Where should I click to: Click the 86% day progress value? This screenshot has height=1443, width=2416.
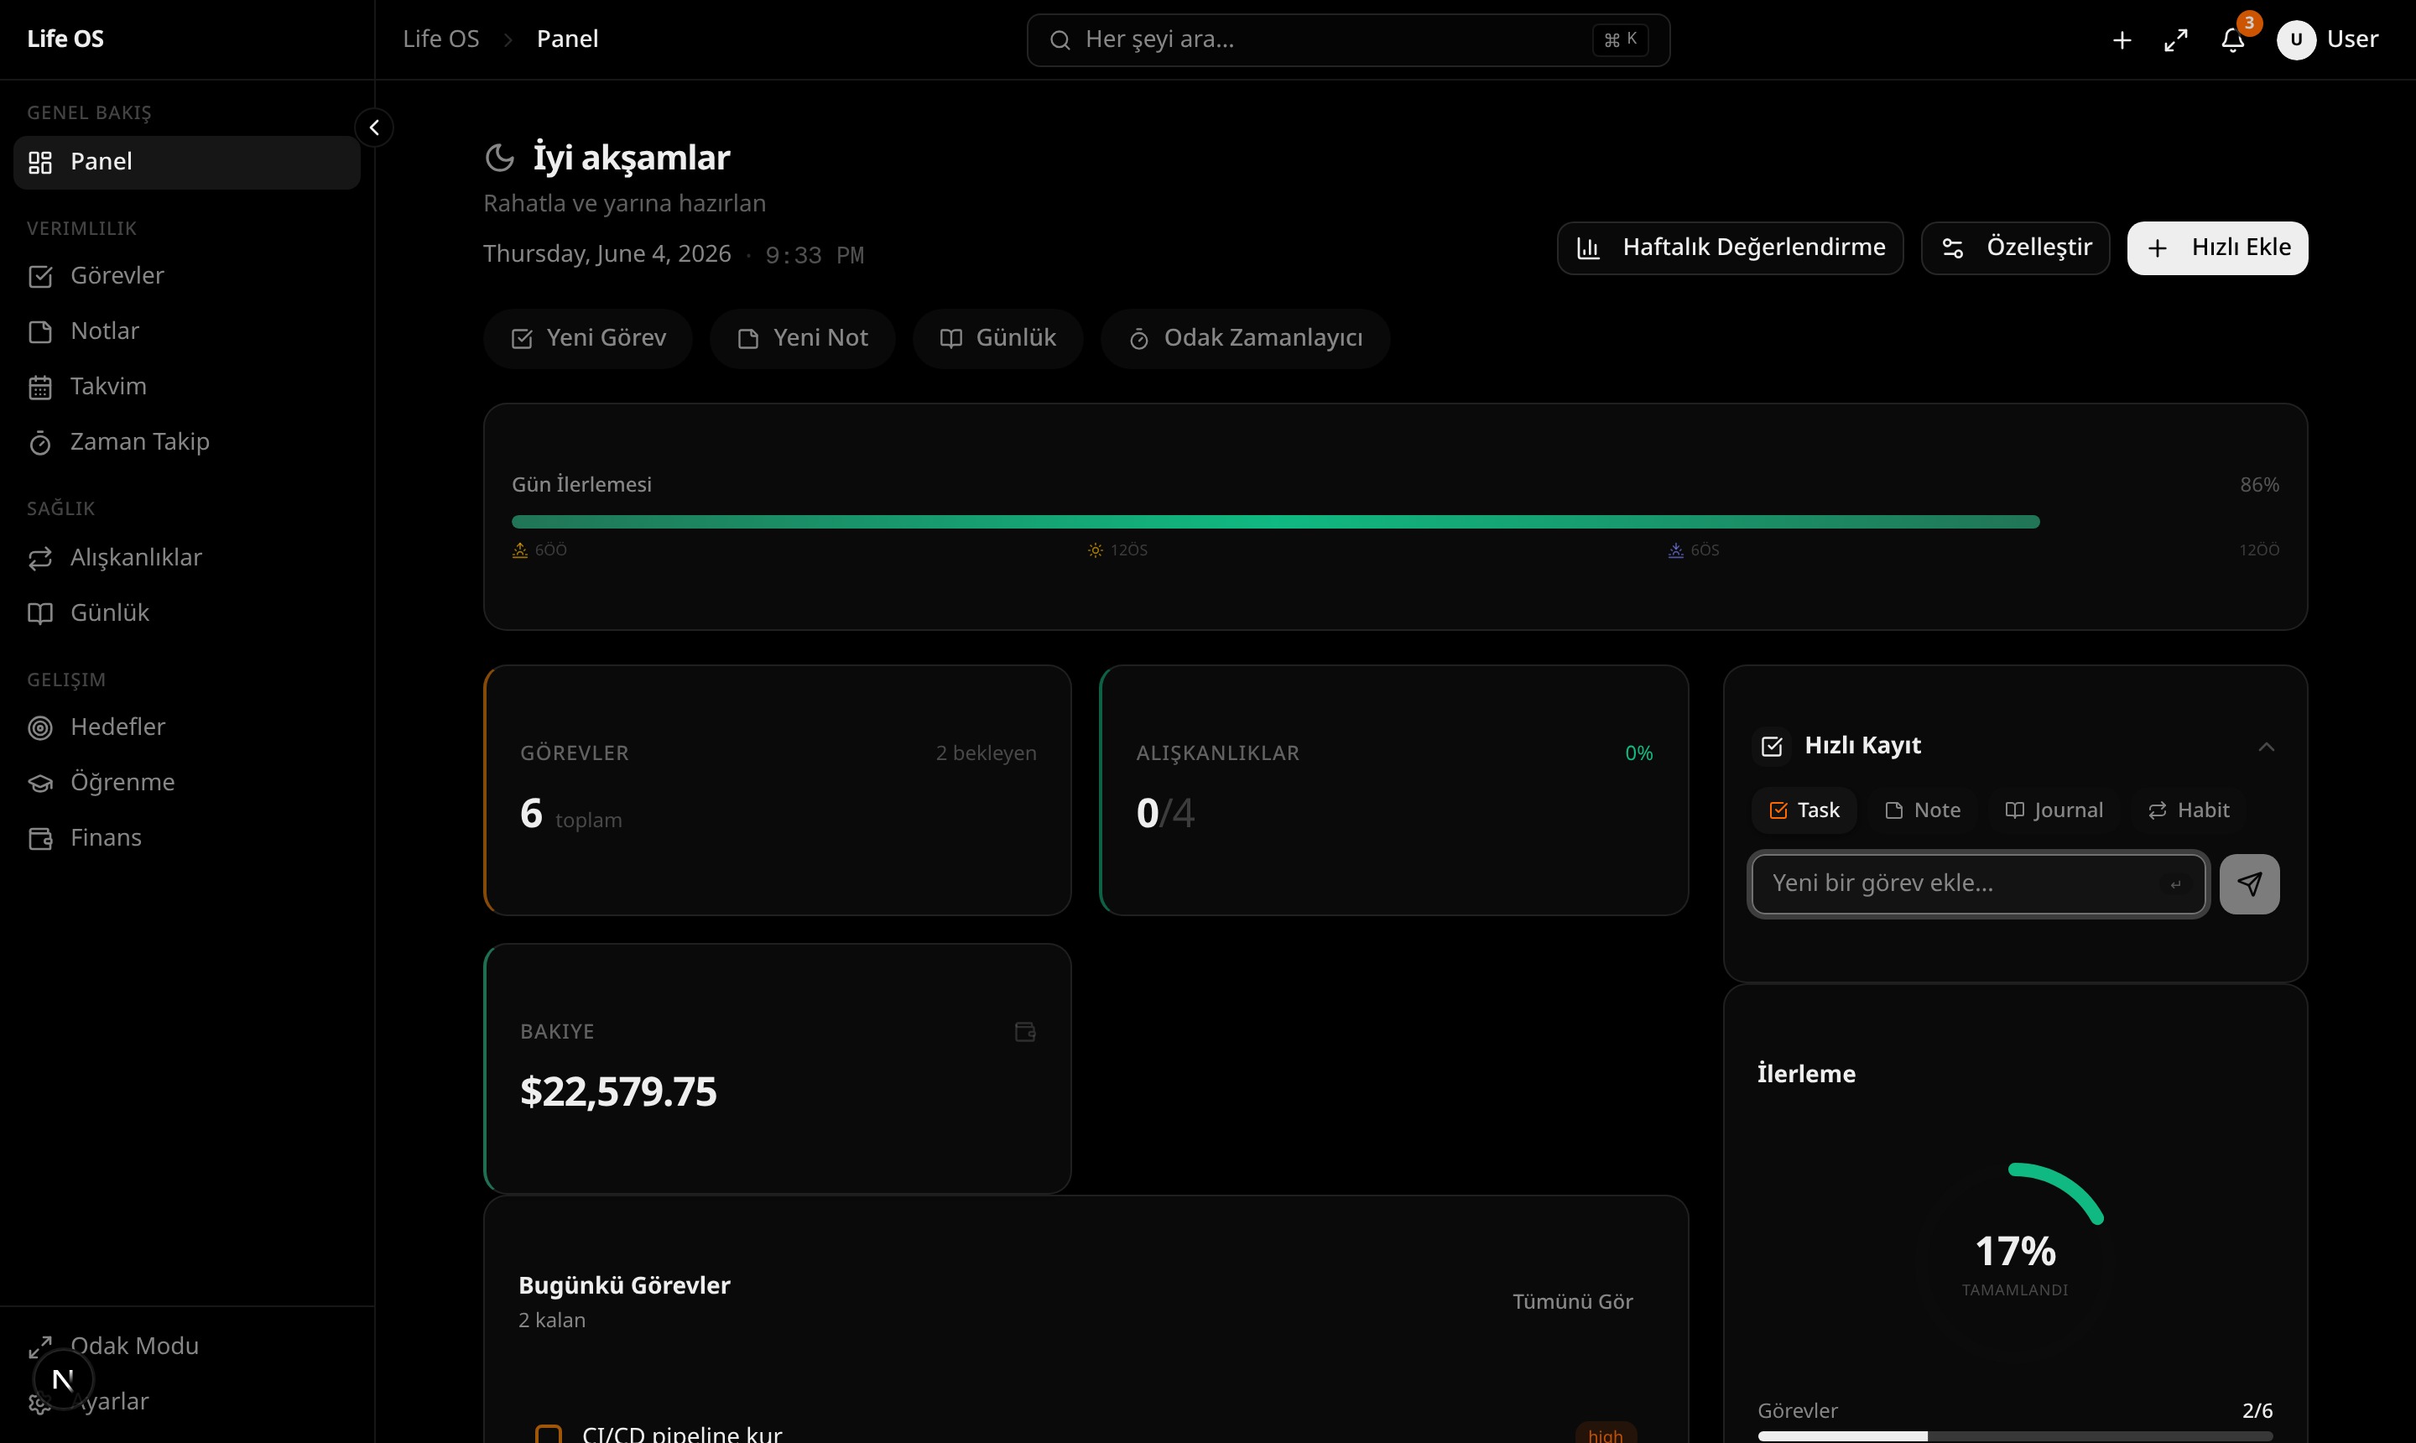(x=2259, y=485)
